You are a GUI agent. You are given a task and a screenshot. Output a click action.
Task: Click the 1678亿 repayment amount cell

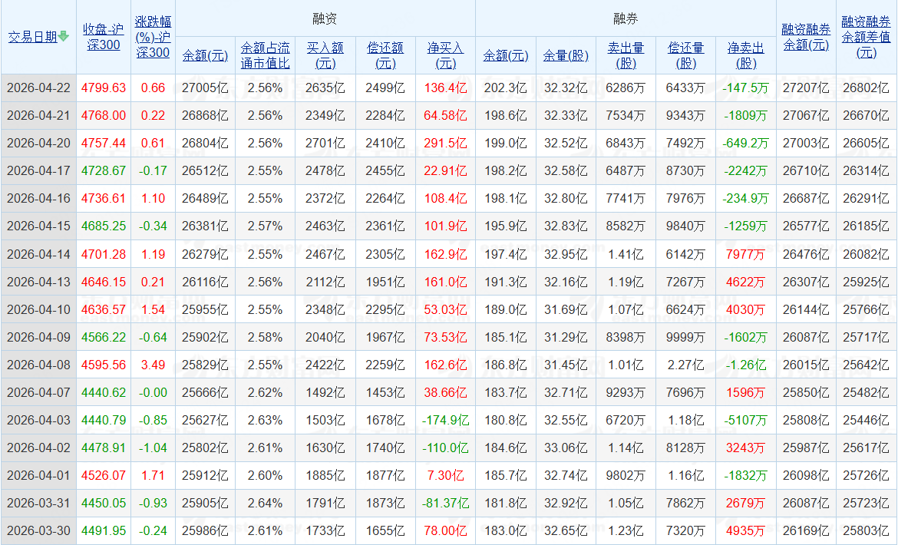click(385, 420)
